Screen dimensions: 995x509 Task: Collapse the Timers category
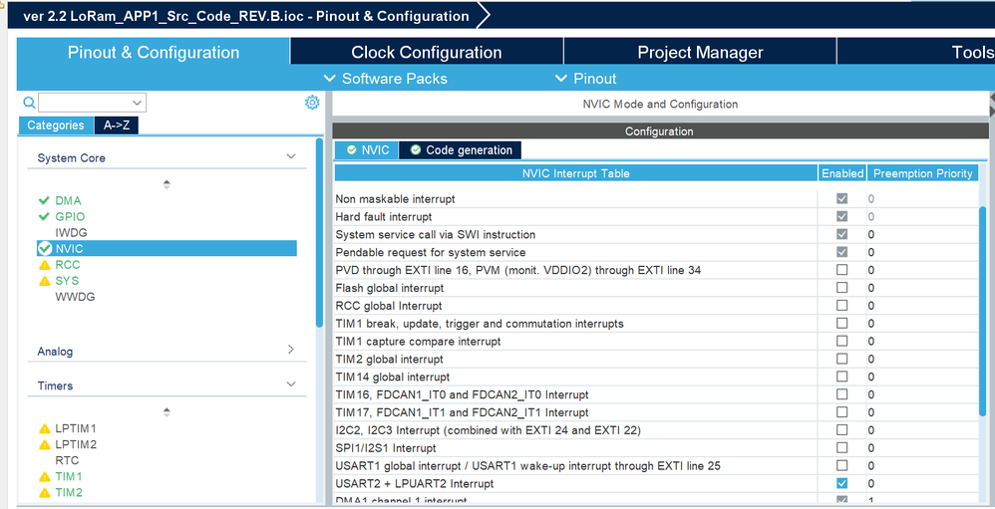[291, 384]
